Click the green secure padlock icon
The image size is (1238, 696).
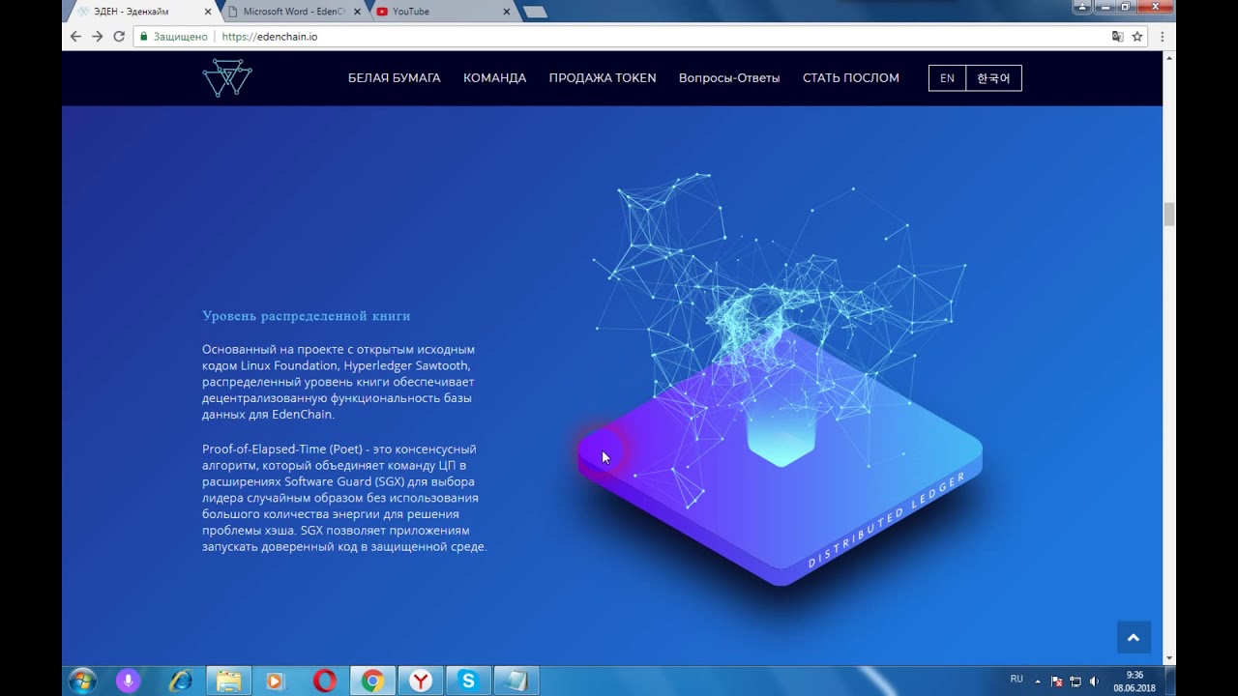tap(144, 37)
